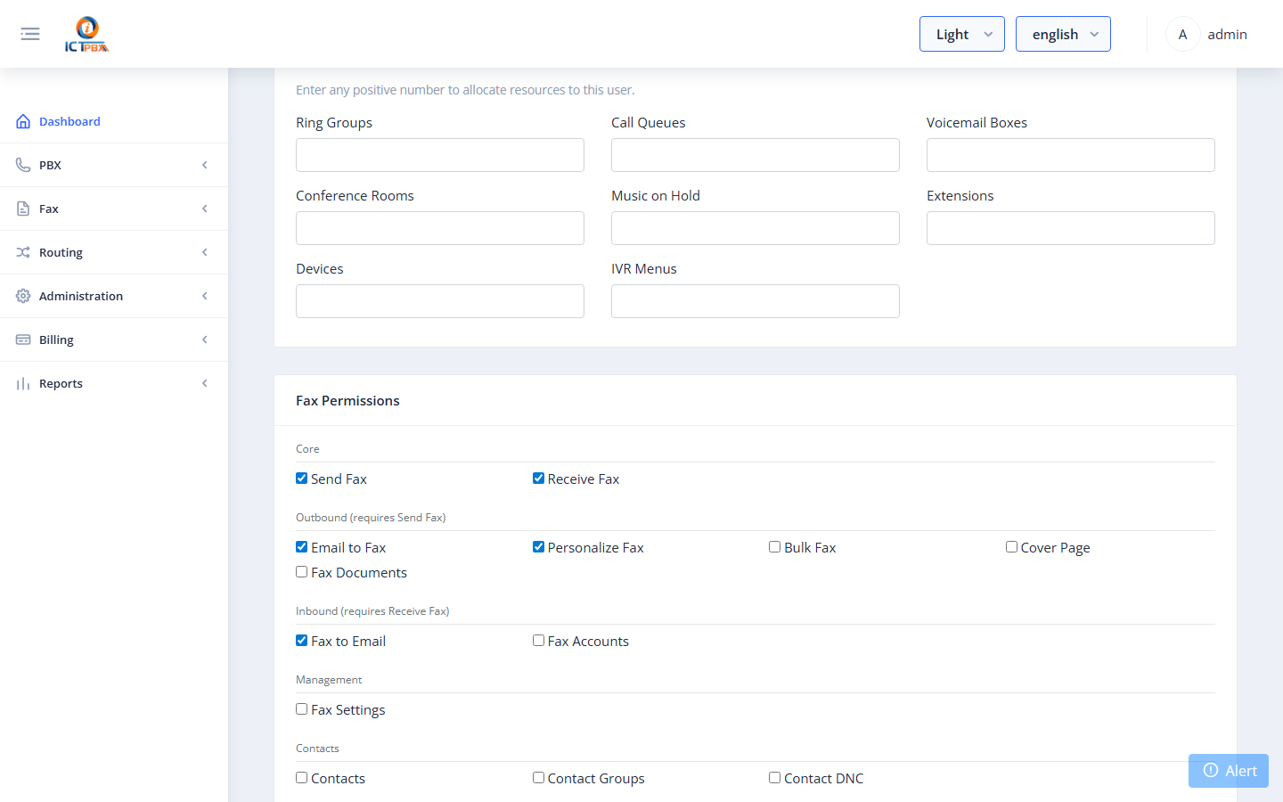Focus the Voicemail Boxes input field
1283x802 pixels.
1071,155
